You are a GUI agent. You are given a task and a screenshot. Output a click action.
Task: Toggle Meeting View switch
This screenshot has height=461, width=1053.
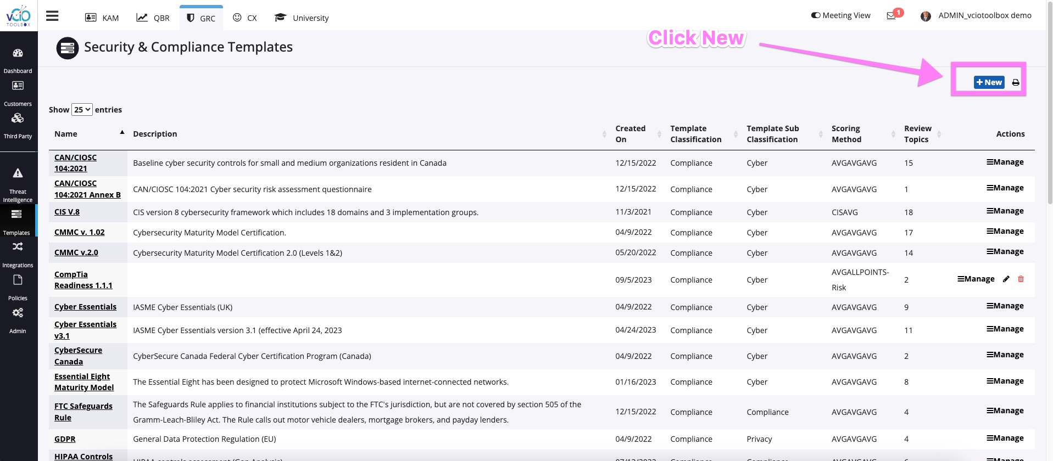[816, 15]
